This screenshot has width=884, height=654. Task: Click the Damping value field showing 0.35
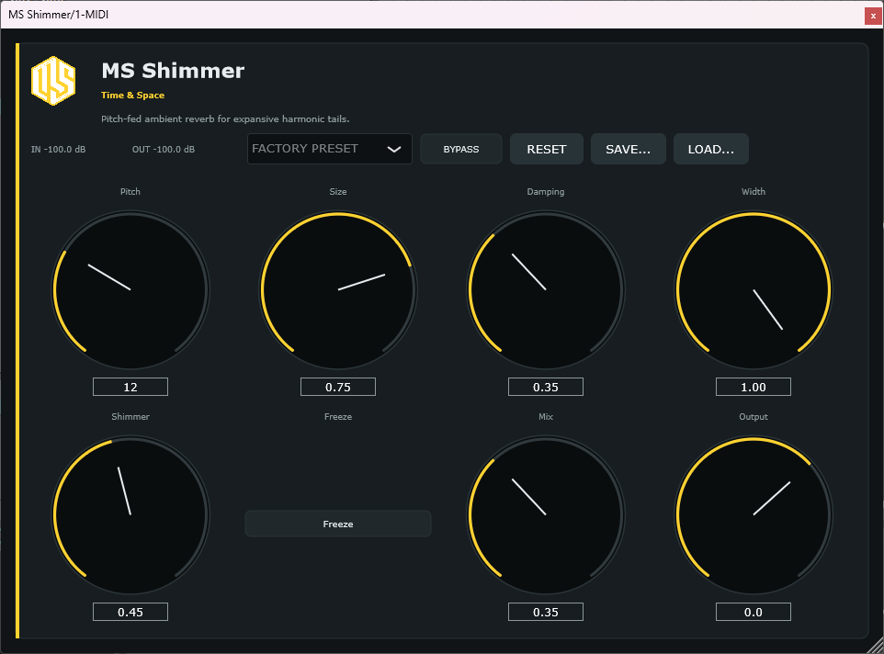point(546,387)
